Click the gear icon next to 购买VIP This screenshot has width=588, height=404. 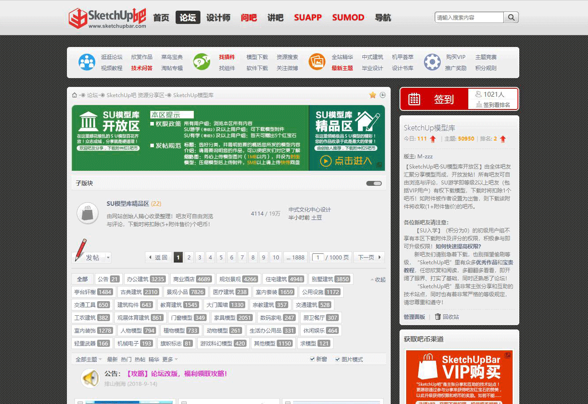pyautogui.click(x=431, y=62)
